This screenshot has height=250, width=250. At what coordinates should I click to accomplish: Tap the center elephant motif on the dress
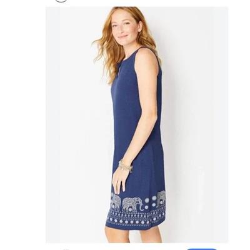tap(130, 204)
